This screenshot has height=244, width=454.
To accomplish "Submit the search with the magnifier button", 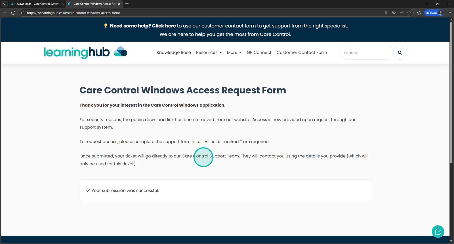I will point(400,53).
